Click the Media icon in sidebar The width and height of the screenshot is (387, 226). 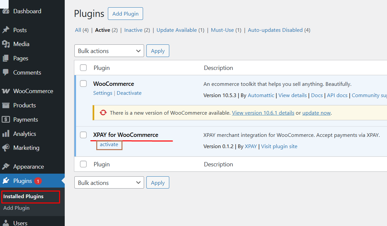[x=6, y=44]
